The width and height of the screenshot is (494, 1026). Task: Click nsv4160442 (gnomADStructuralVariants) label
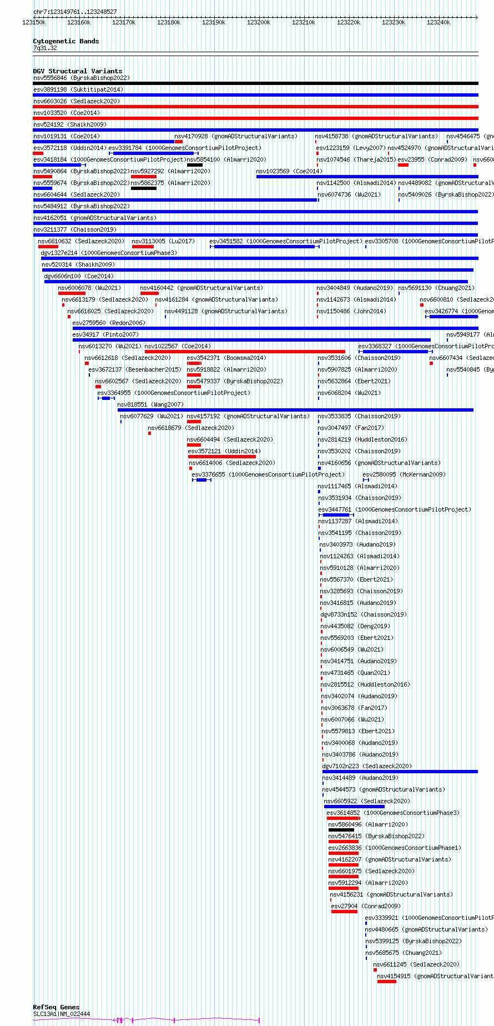201,288
